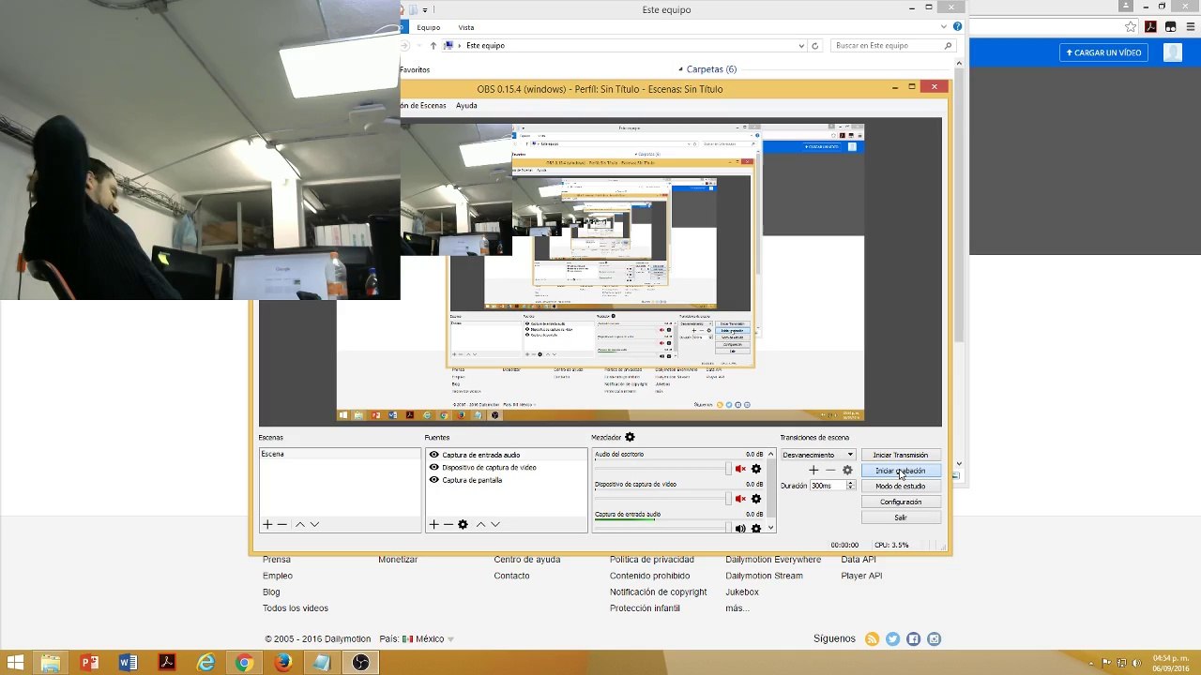Image resolution: width=1201 pixels, height=675 pixels.
Task: Remove the scene with the Escenas minus icon
Action: 281,524
